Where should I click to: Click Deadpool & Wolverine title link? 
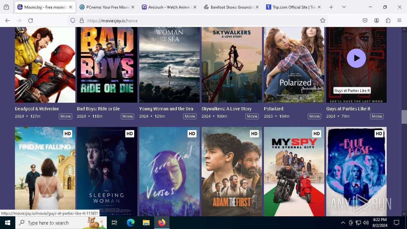click(x=37, y=109)
